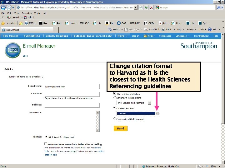
Task: Select the Standard Field Format radio button
Action: tap(114, 97)
